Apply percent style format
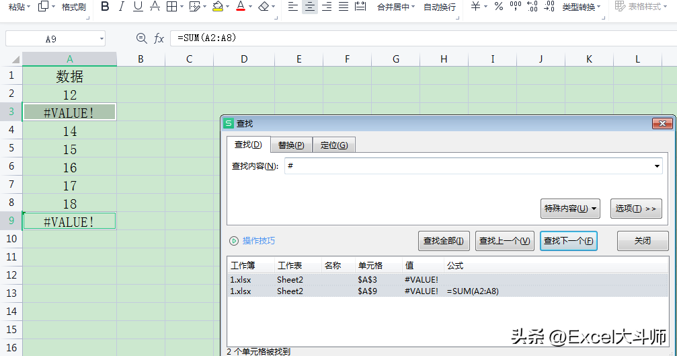 pos(499,7)
